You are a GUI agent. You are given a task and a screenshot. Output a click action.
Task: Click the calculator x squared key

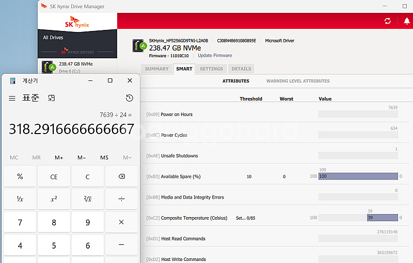coord(54,199)
